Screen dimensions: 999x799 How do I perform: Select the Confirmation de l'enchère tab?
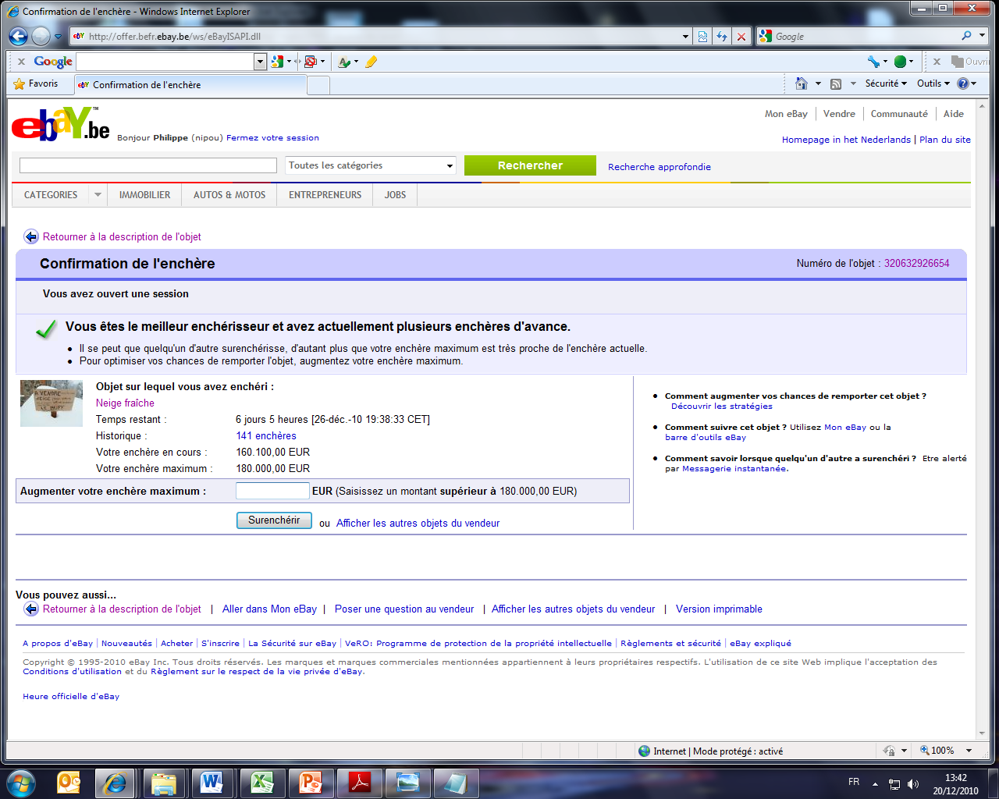tap(190, 85)
